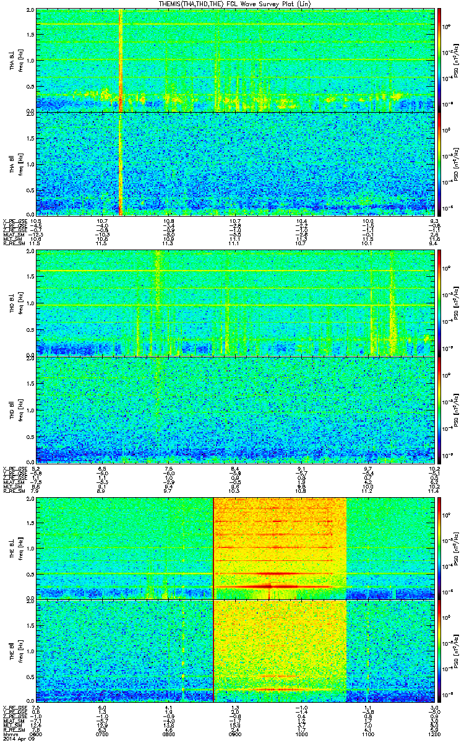Select the THD BII spectrogram panel
The height and width of the screenshot is (743, 464).
[x=233, y=409]
